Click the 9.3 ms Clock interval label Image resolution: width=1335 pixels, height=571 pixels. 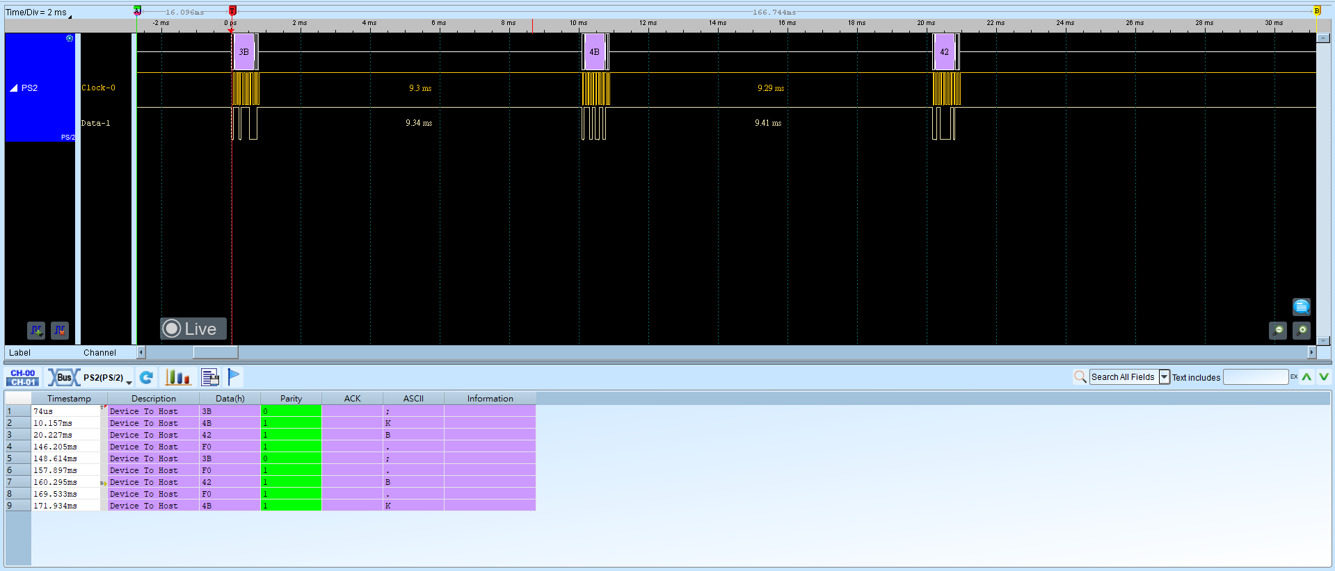[420, 88]
